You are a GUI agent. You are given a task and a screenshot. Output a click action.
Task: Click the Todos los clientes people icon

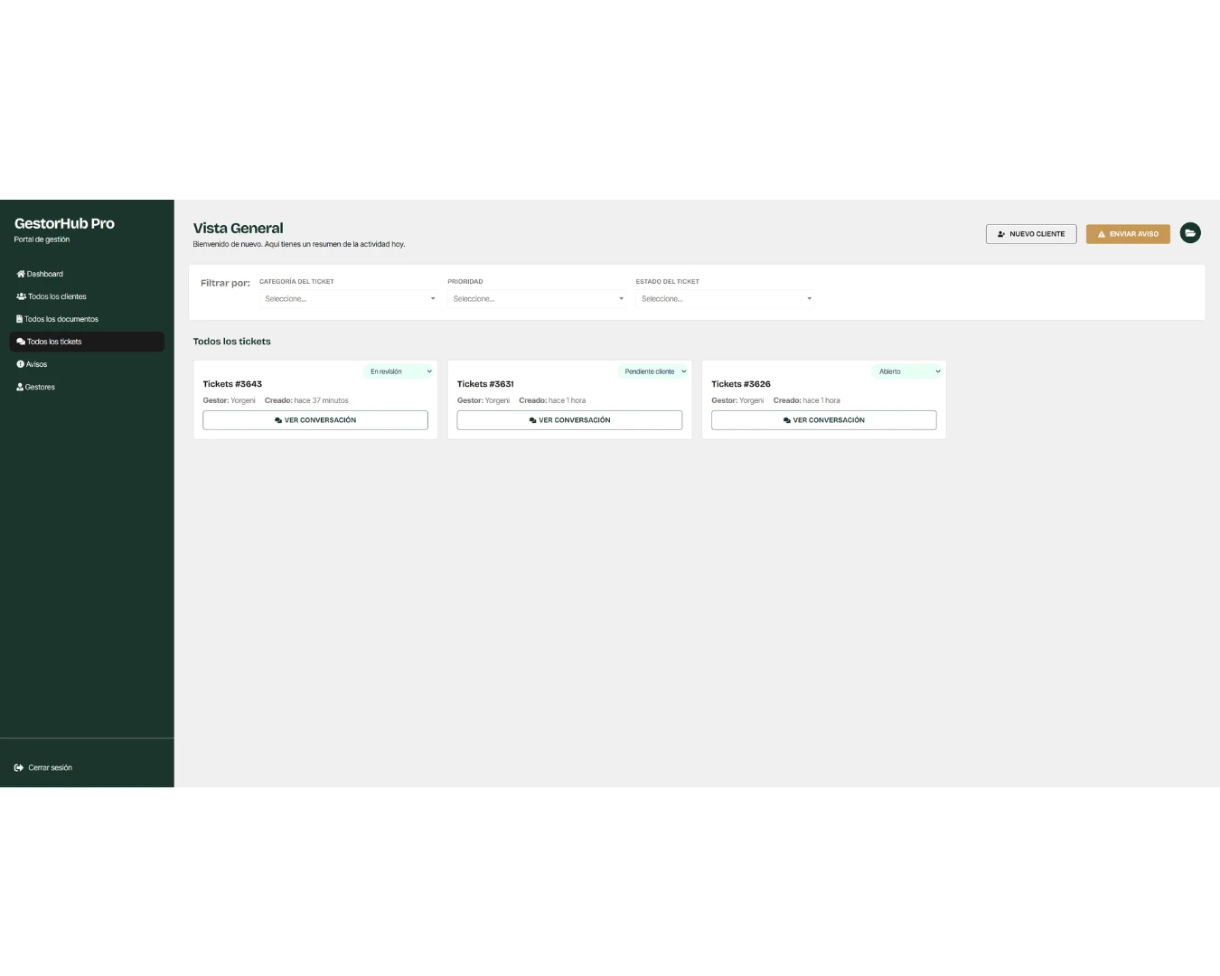coord(21,296)
